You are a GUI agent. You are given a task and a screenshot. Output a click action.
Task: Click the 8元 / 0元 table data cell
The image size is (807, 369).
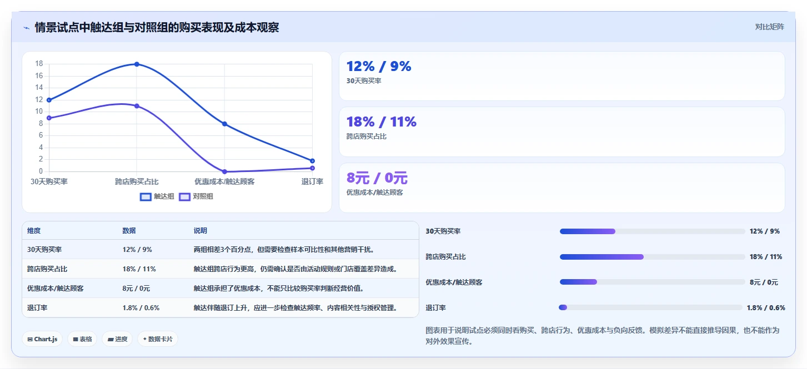pyautogui.click(x=136, y=289)
